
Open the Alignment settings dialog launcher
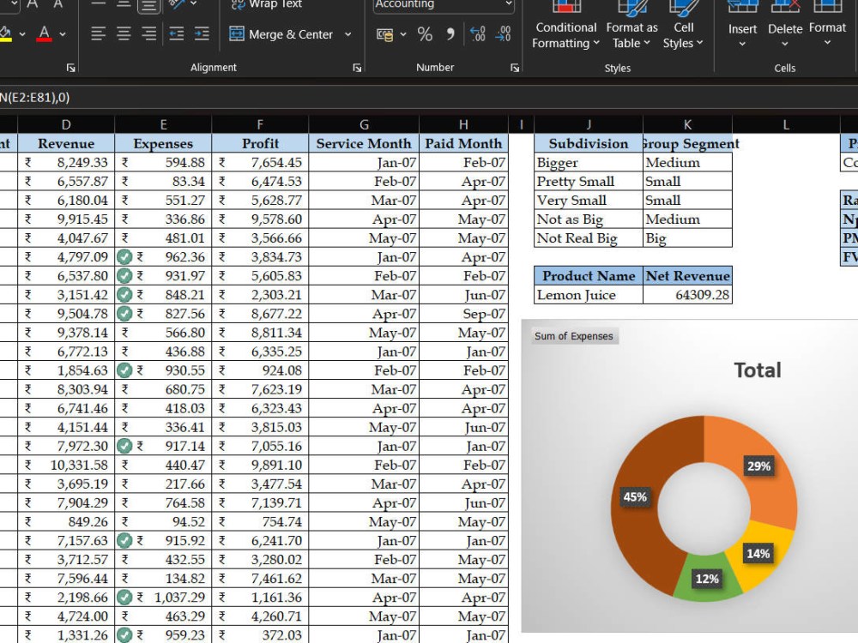pos(357,68)
